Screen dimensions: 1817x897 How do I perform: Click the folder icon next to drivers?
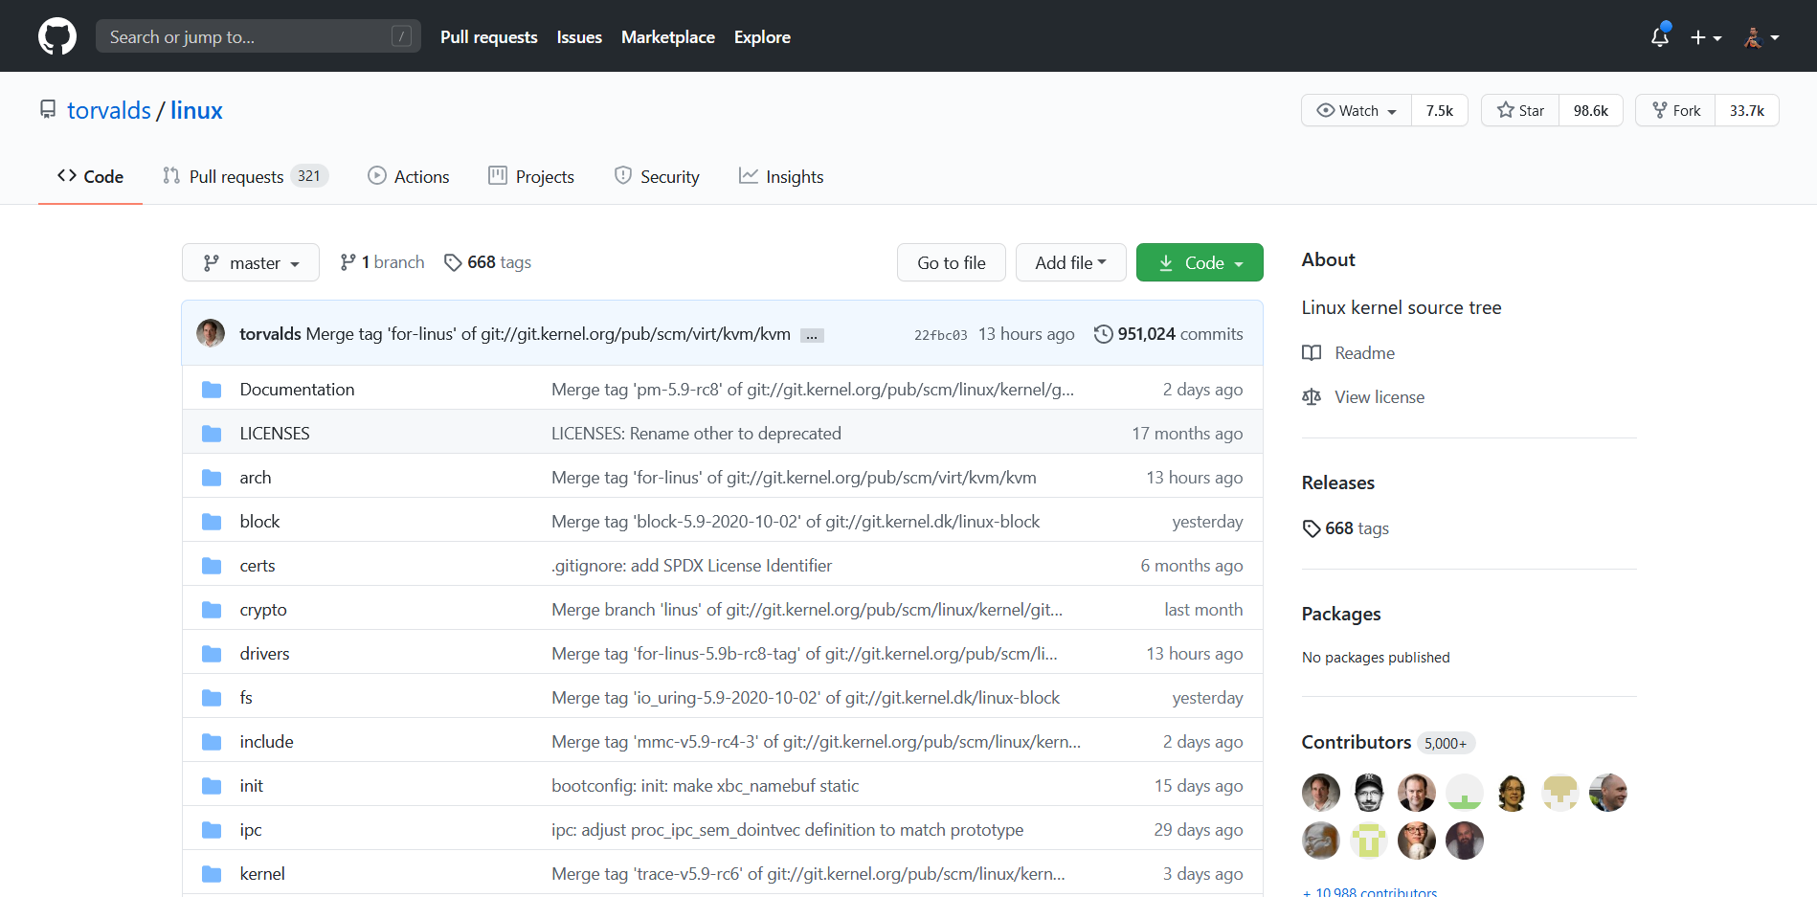tap(212, 654)
